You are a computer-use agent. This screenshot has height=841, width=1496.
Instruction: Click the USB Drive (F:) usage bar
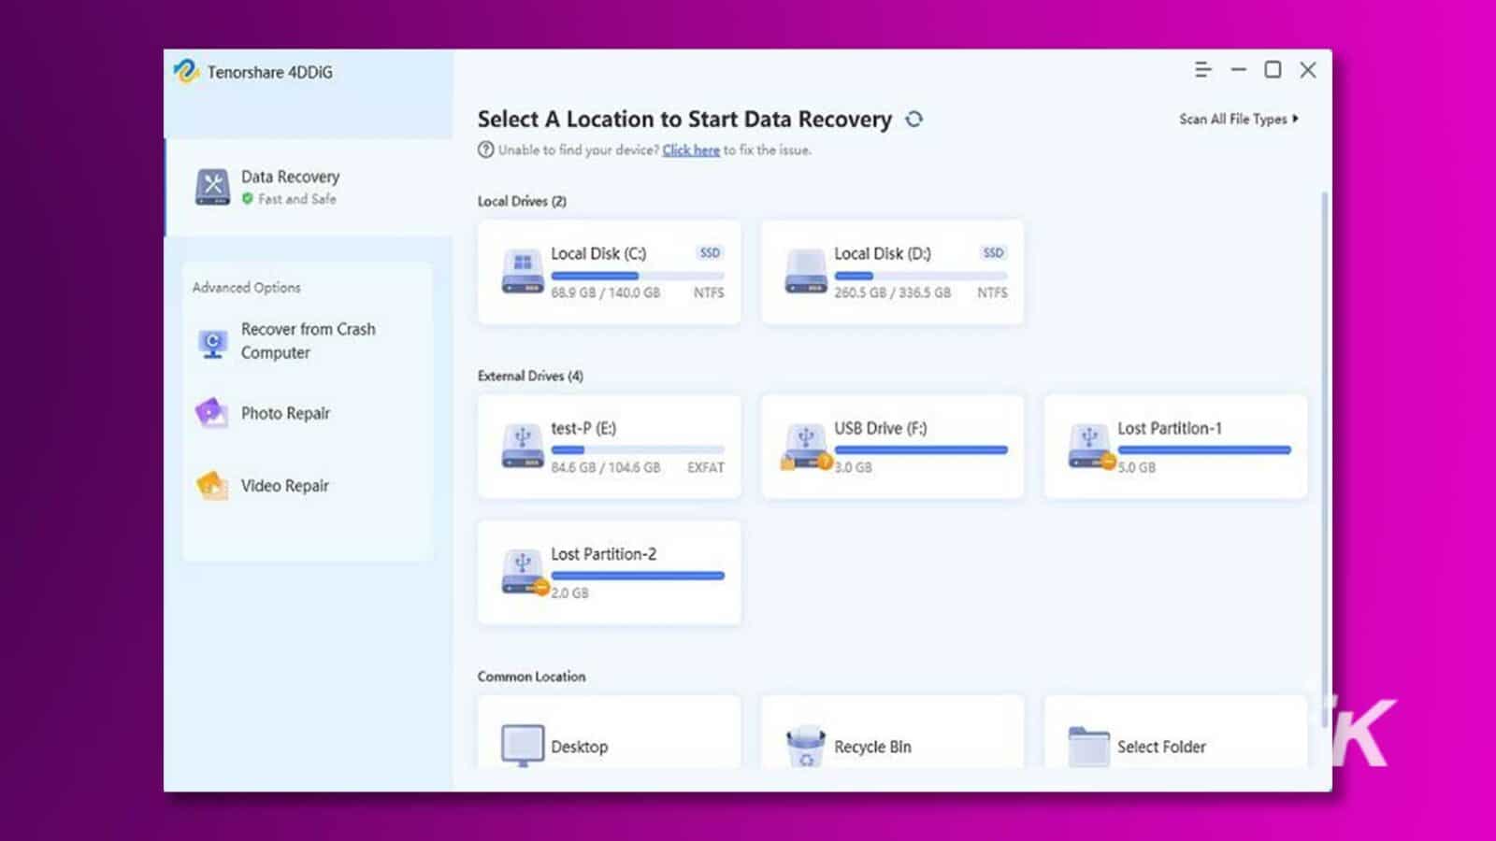point(920,450)
